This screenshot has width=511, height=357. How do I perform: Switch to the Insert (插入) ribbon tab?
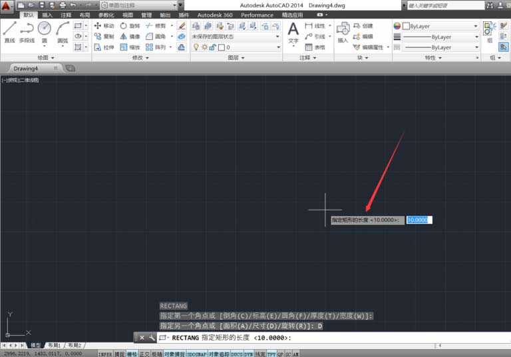[x=47, y=15]
